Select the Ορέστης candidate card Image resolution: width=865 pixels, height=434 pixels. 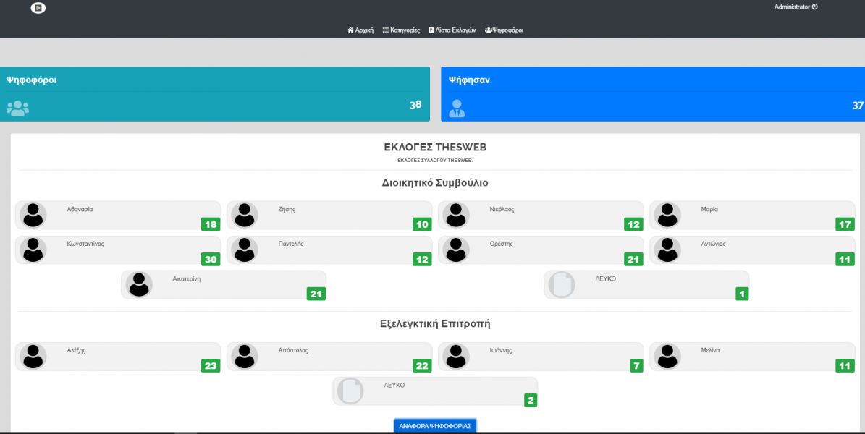(540, 250)
